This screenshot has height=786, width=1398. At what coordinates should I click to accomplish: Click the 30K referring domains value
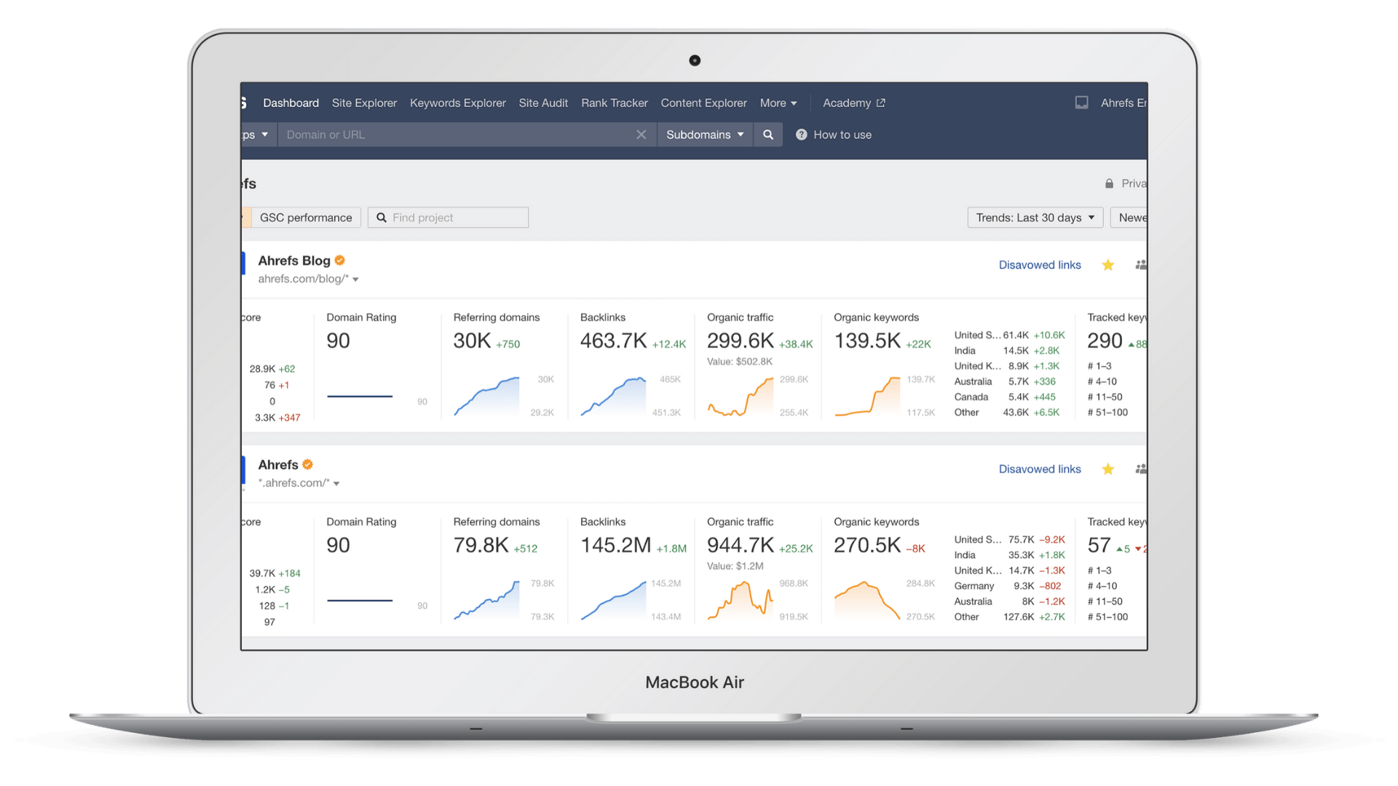pos(472,341)
